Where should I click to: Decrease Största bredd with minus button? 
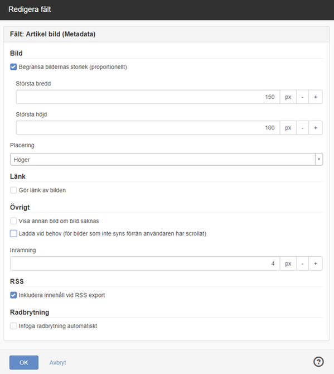pos(303,97)
